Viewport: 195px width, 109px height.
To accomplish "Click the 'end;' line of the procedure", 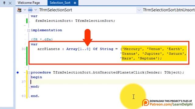I will 35,87.
